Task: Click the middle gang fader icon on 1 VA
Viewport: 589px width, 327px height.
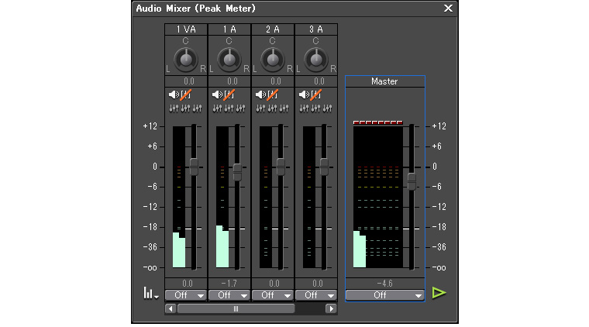Action: tap(185, 108)
